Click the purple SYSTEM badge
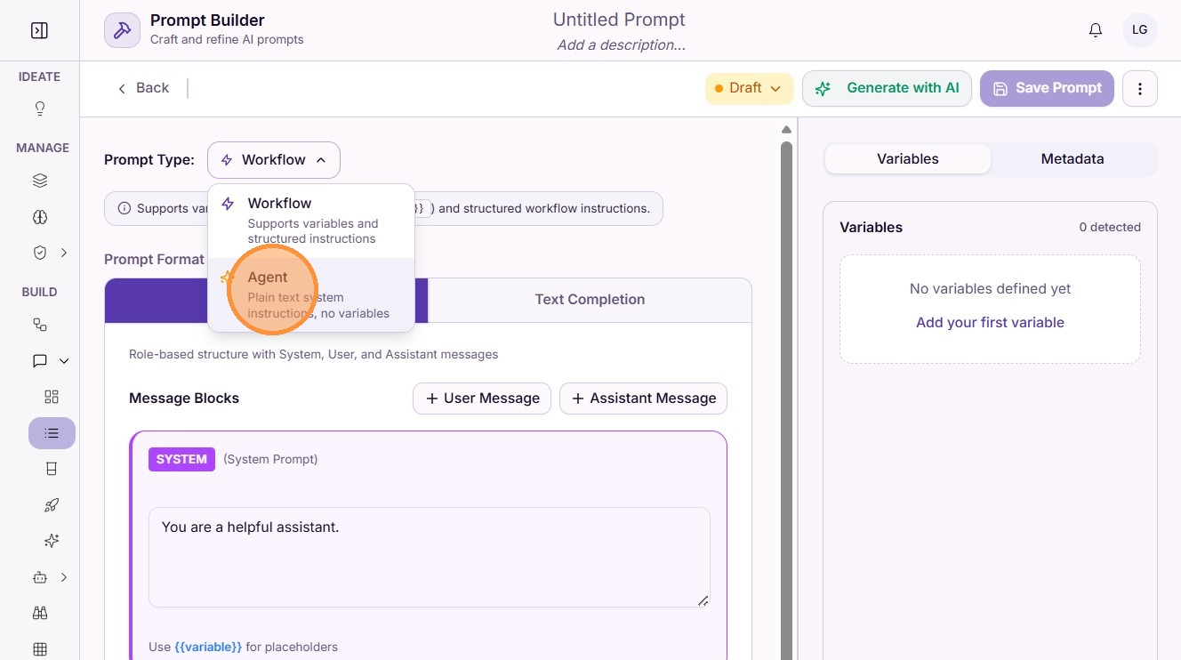Image resolution: width=1181 pixels, height=660 pixels. coord(181,459)
